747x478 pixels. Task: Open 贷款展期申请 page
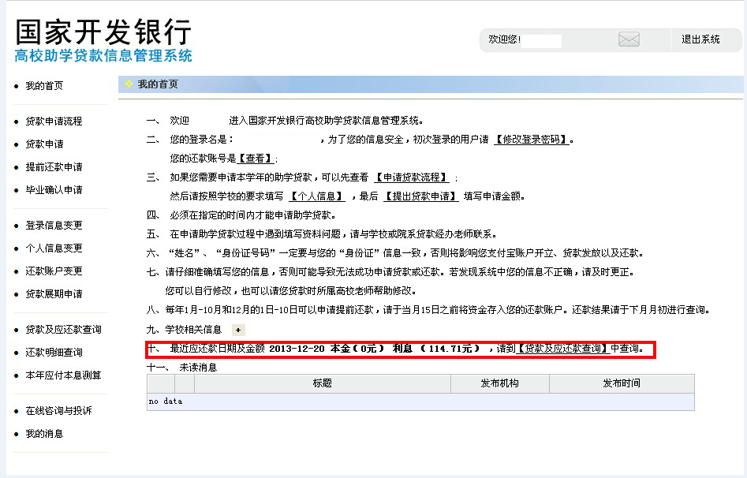pyautogui.click(x=54, y=294)
